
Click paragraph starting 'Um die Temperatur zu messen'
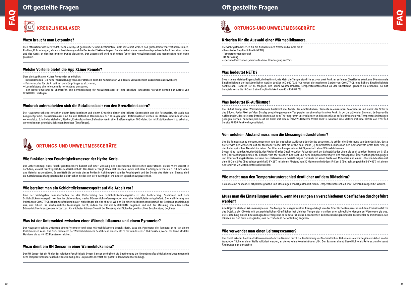[x=305, y=153]
